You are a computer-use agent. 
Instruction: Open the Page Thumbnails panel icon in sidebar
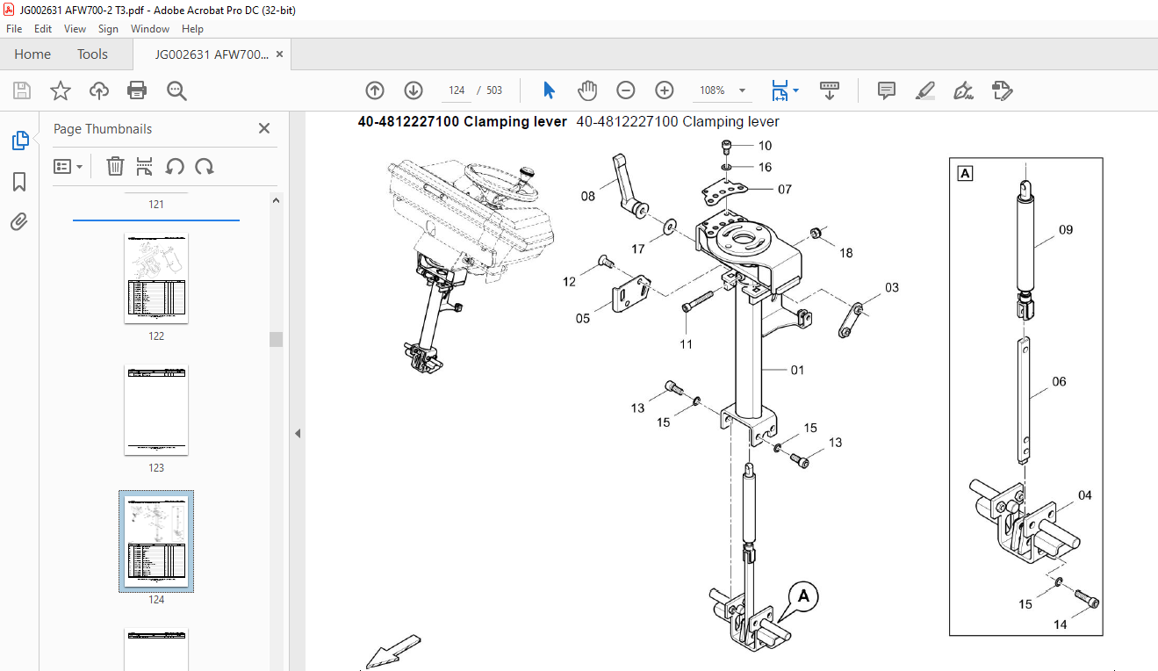(x=19, y=140)
